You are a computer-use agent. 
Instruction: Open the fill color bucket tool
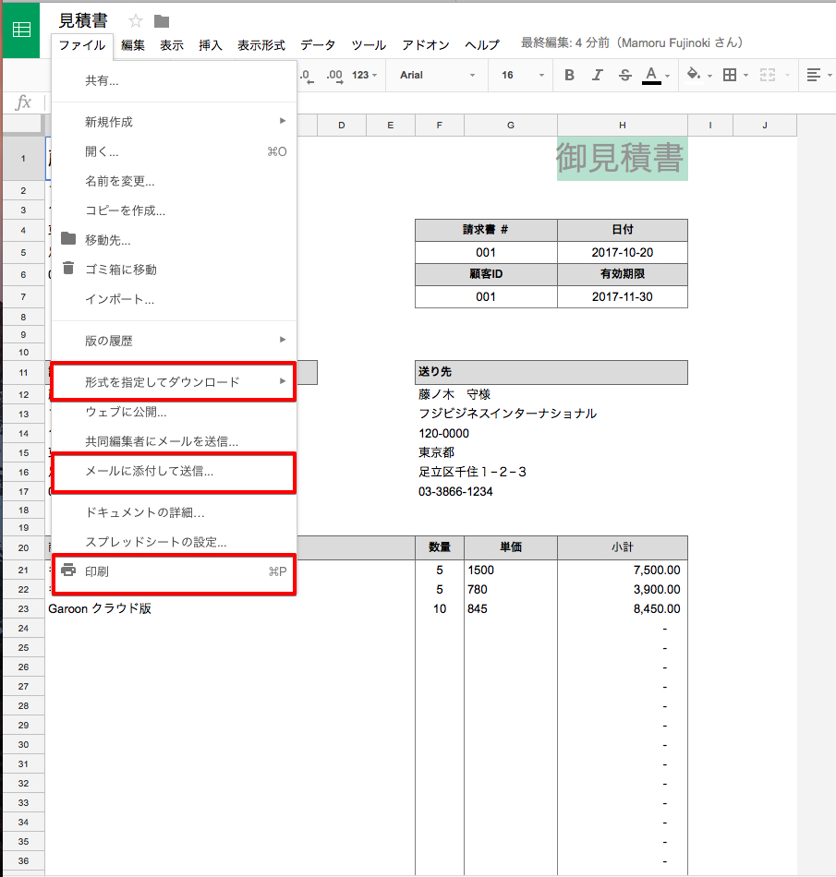click(695, 75)
